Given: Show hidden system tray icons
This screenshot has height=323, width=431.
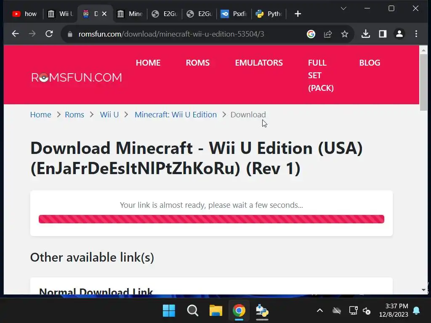Looking at the screenshot, I should 320,311.
